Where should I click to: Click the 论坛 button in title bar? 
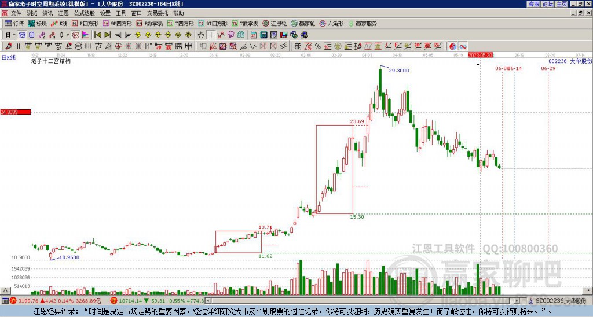[547, 4]
